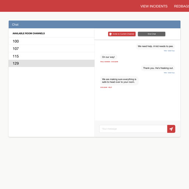This screenshot has width=189, height=189.
Task: Click message 'We need help. A kid needs to pee.'
Action: coord(155,46)
